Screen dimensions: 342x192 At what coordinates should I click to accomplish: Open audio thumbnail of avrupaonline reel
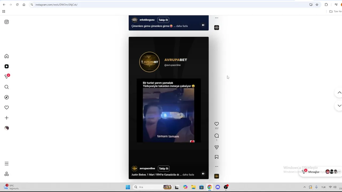pos(217,176)
